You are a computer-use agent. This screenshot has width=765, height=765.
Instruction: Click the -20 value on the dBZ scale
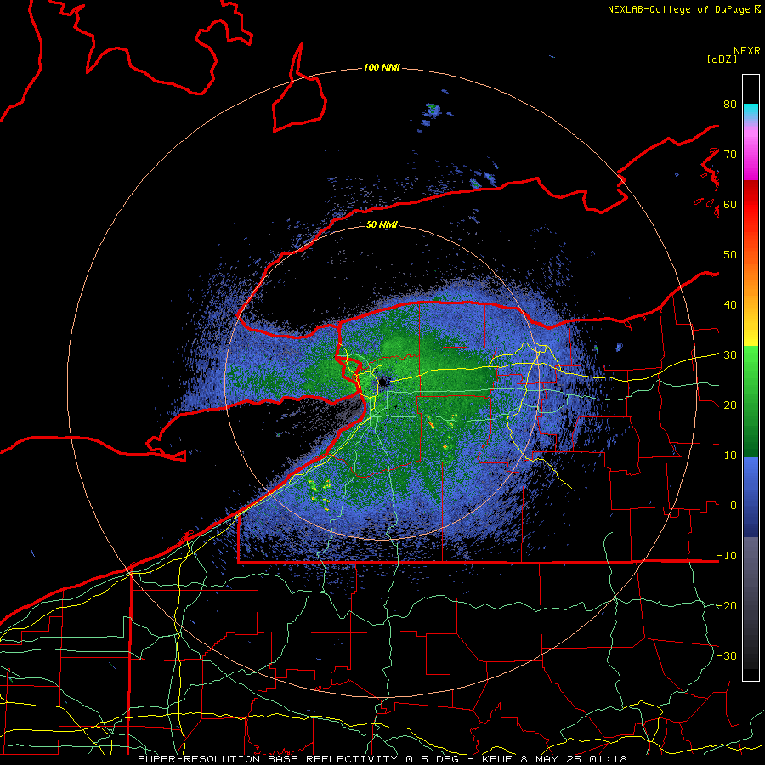727,605
